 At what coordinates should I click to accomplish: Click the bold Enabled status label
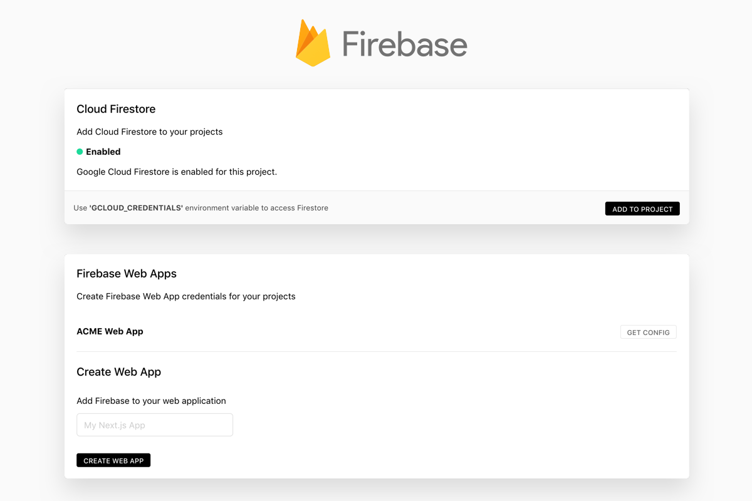[103, 152]
